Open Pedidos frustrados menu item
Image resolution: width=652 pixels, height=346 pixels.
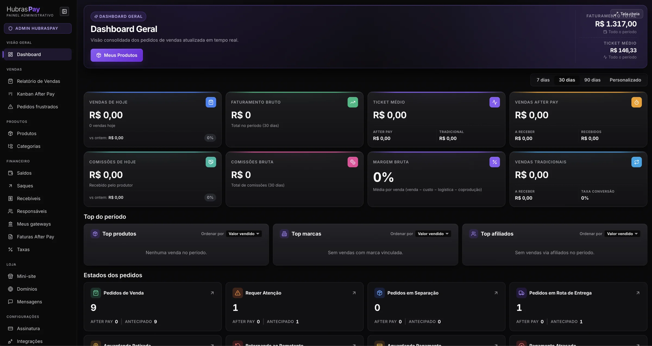[38, 107]
